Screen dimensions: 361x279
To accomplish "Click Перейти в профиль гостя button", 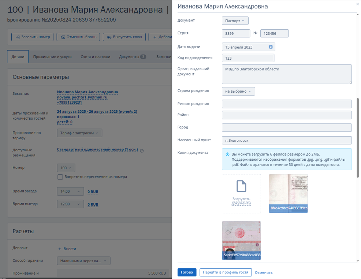I will [x=226, y=272].
